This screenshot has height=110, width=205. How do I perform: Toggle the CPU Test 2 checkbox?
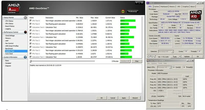30,40
